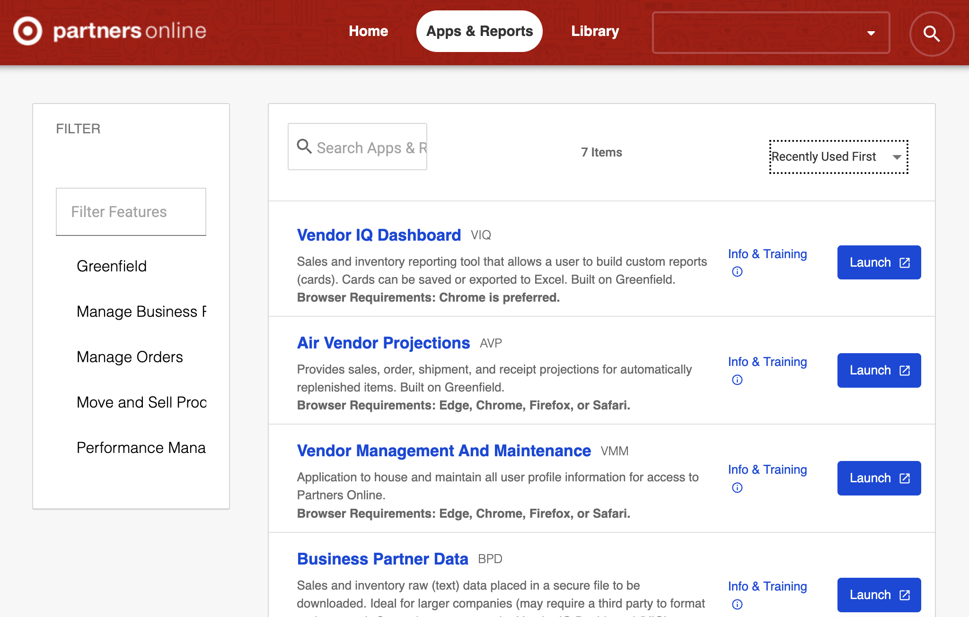The image size is (969, 617).
Task: Toggle the Performance Management filter
Action: 141,447
